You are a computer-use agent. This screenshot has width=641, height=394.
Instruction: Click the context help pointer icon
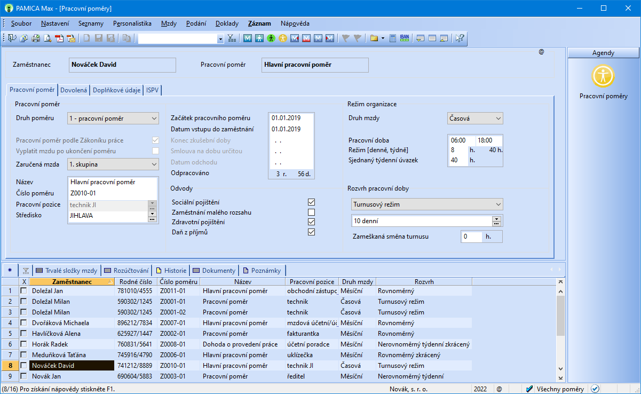tap(460, 38)
